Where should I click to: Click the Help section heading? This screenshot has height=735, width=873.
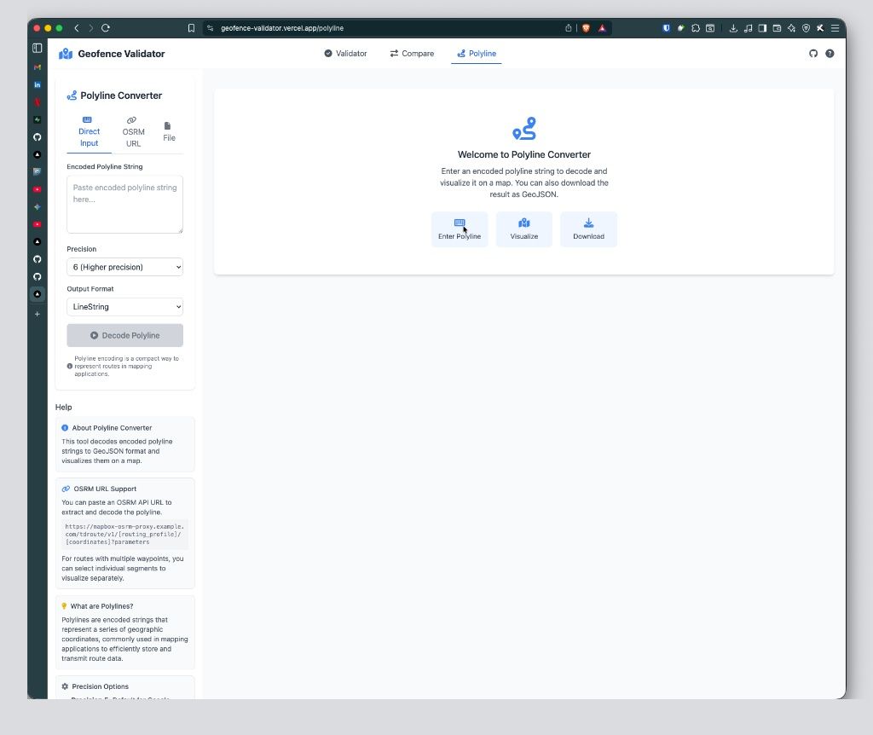coord(63,407)
